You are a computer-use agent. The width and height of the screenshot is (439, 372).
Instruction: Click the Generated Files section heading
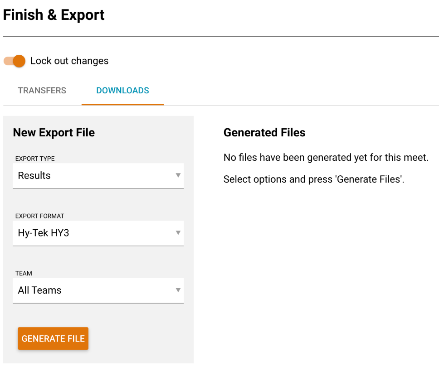pyautogui.click(x=264, y=133)
